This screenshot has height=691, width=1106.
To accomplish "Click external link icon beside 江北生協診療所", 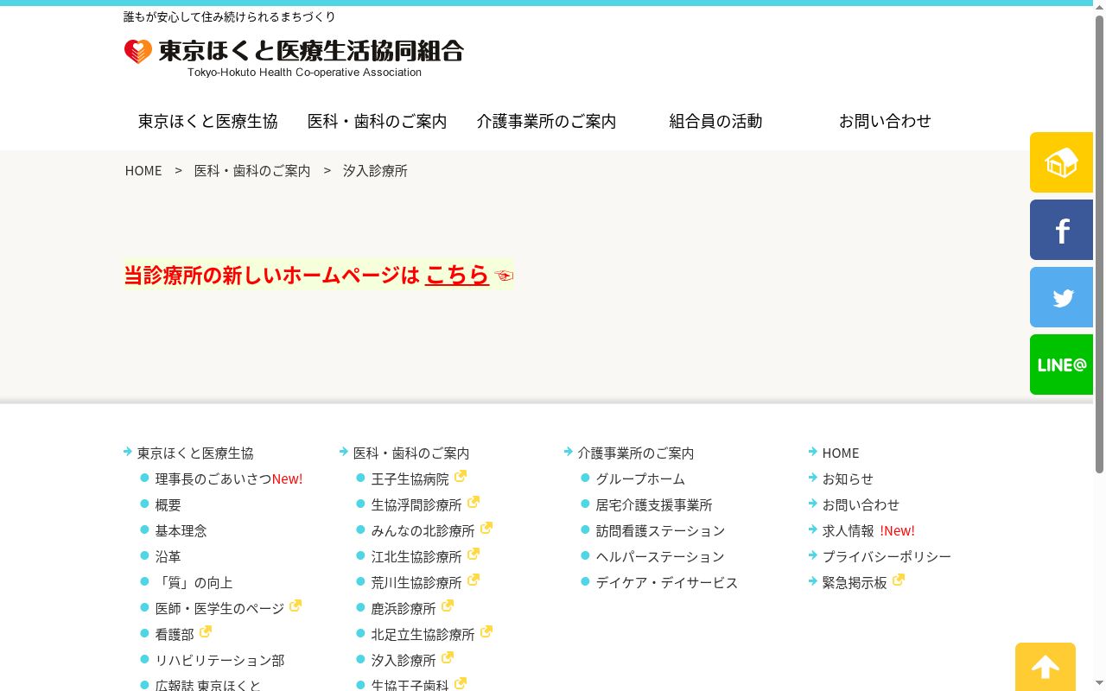I will (x=474, y=554).
